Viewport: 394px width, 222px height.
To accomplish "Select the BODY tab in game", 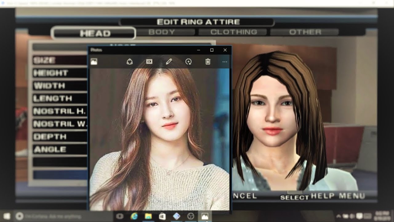I will coord(166,32).
